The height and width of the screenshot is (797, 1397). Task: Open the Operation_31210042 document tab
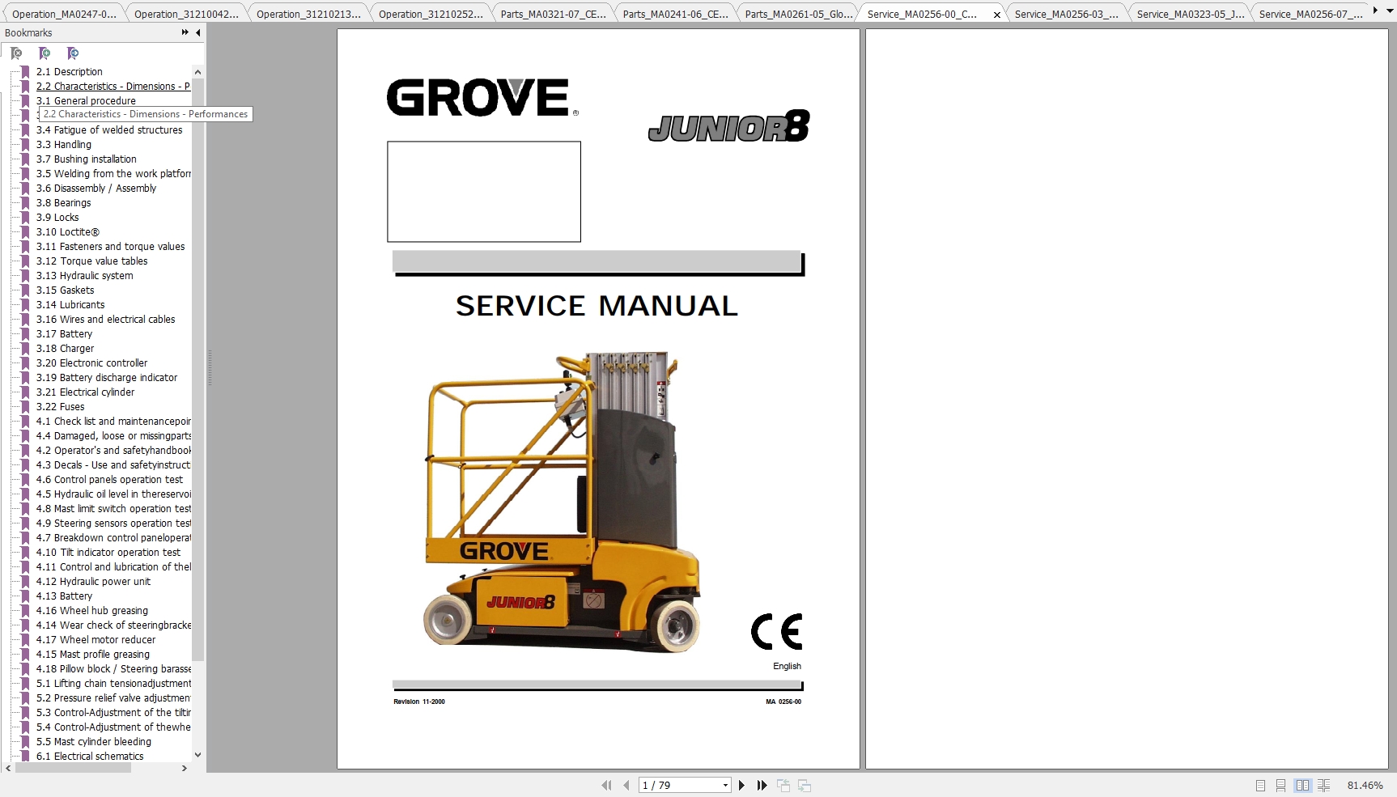pos(186,13)
